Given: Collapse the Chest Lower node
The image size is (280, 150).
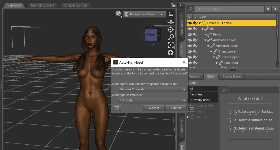Looking at the screenshot, I should pyautogui.click(x=211, y=52).
